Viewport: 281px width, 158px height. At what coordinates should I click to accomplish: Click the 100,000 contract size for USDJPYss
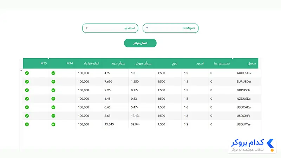(x=84, y=124)
